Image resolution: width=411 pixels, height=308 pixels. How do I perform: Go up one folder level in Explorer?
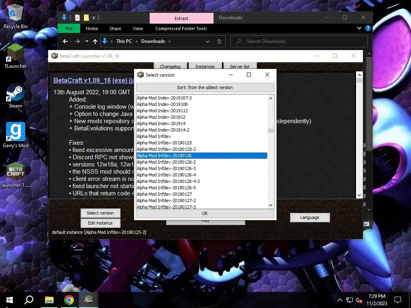click(95, 41)
